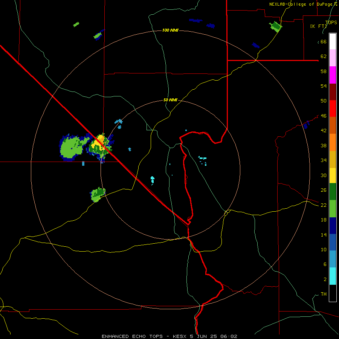339x339 pixels.
Task: Click the "NEXLAB-College of DuPage" header text
Action: tap(301, 4)
